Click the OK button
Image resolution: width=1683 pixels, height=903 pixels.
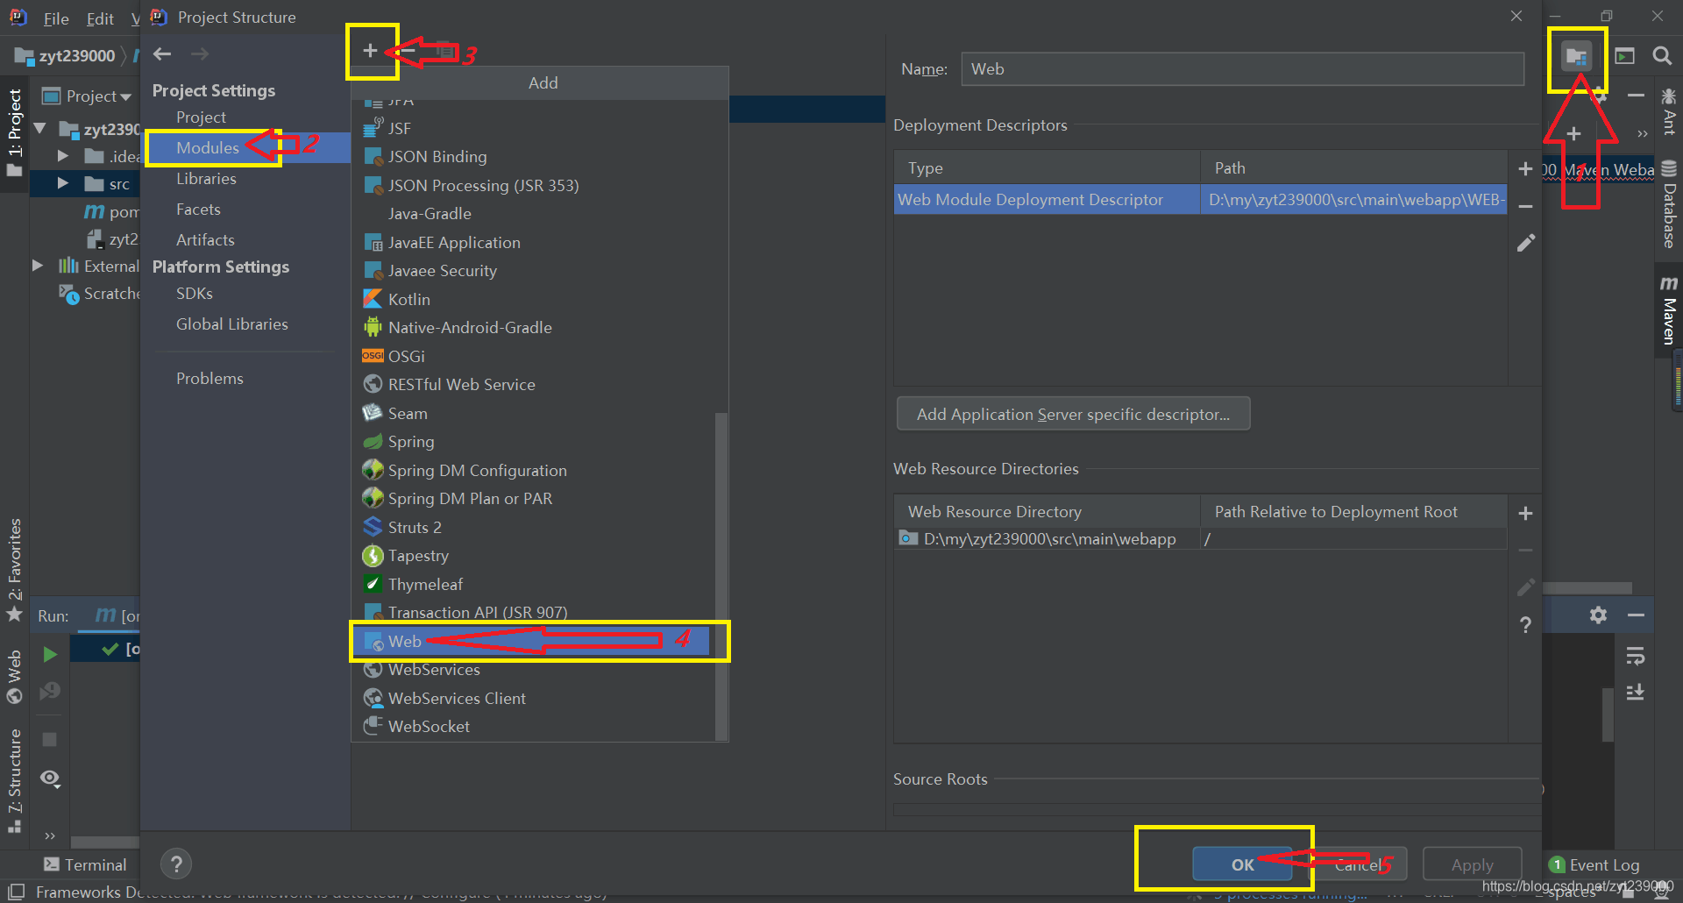1242,864
